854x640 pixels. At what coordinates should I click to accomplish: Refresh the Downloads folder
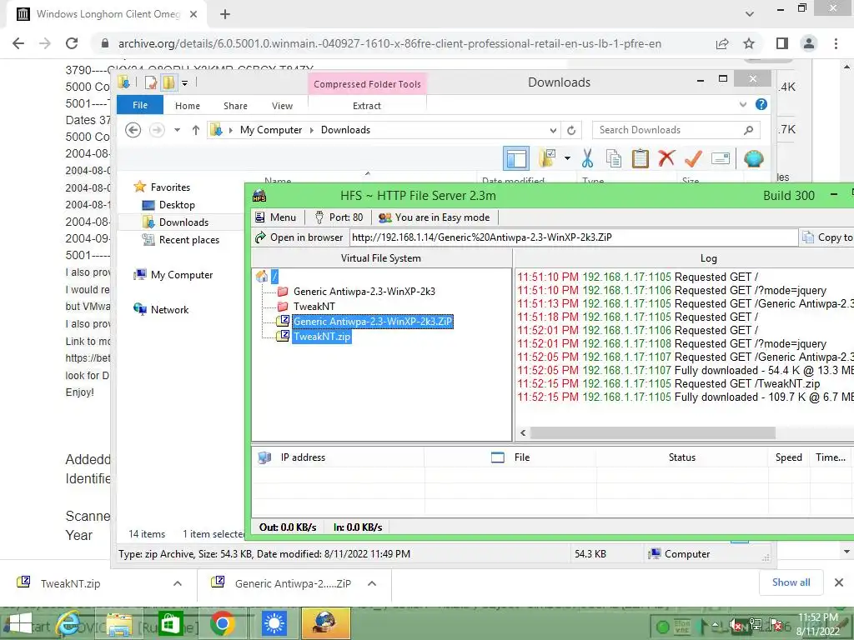tap(571, 130)
